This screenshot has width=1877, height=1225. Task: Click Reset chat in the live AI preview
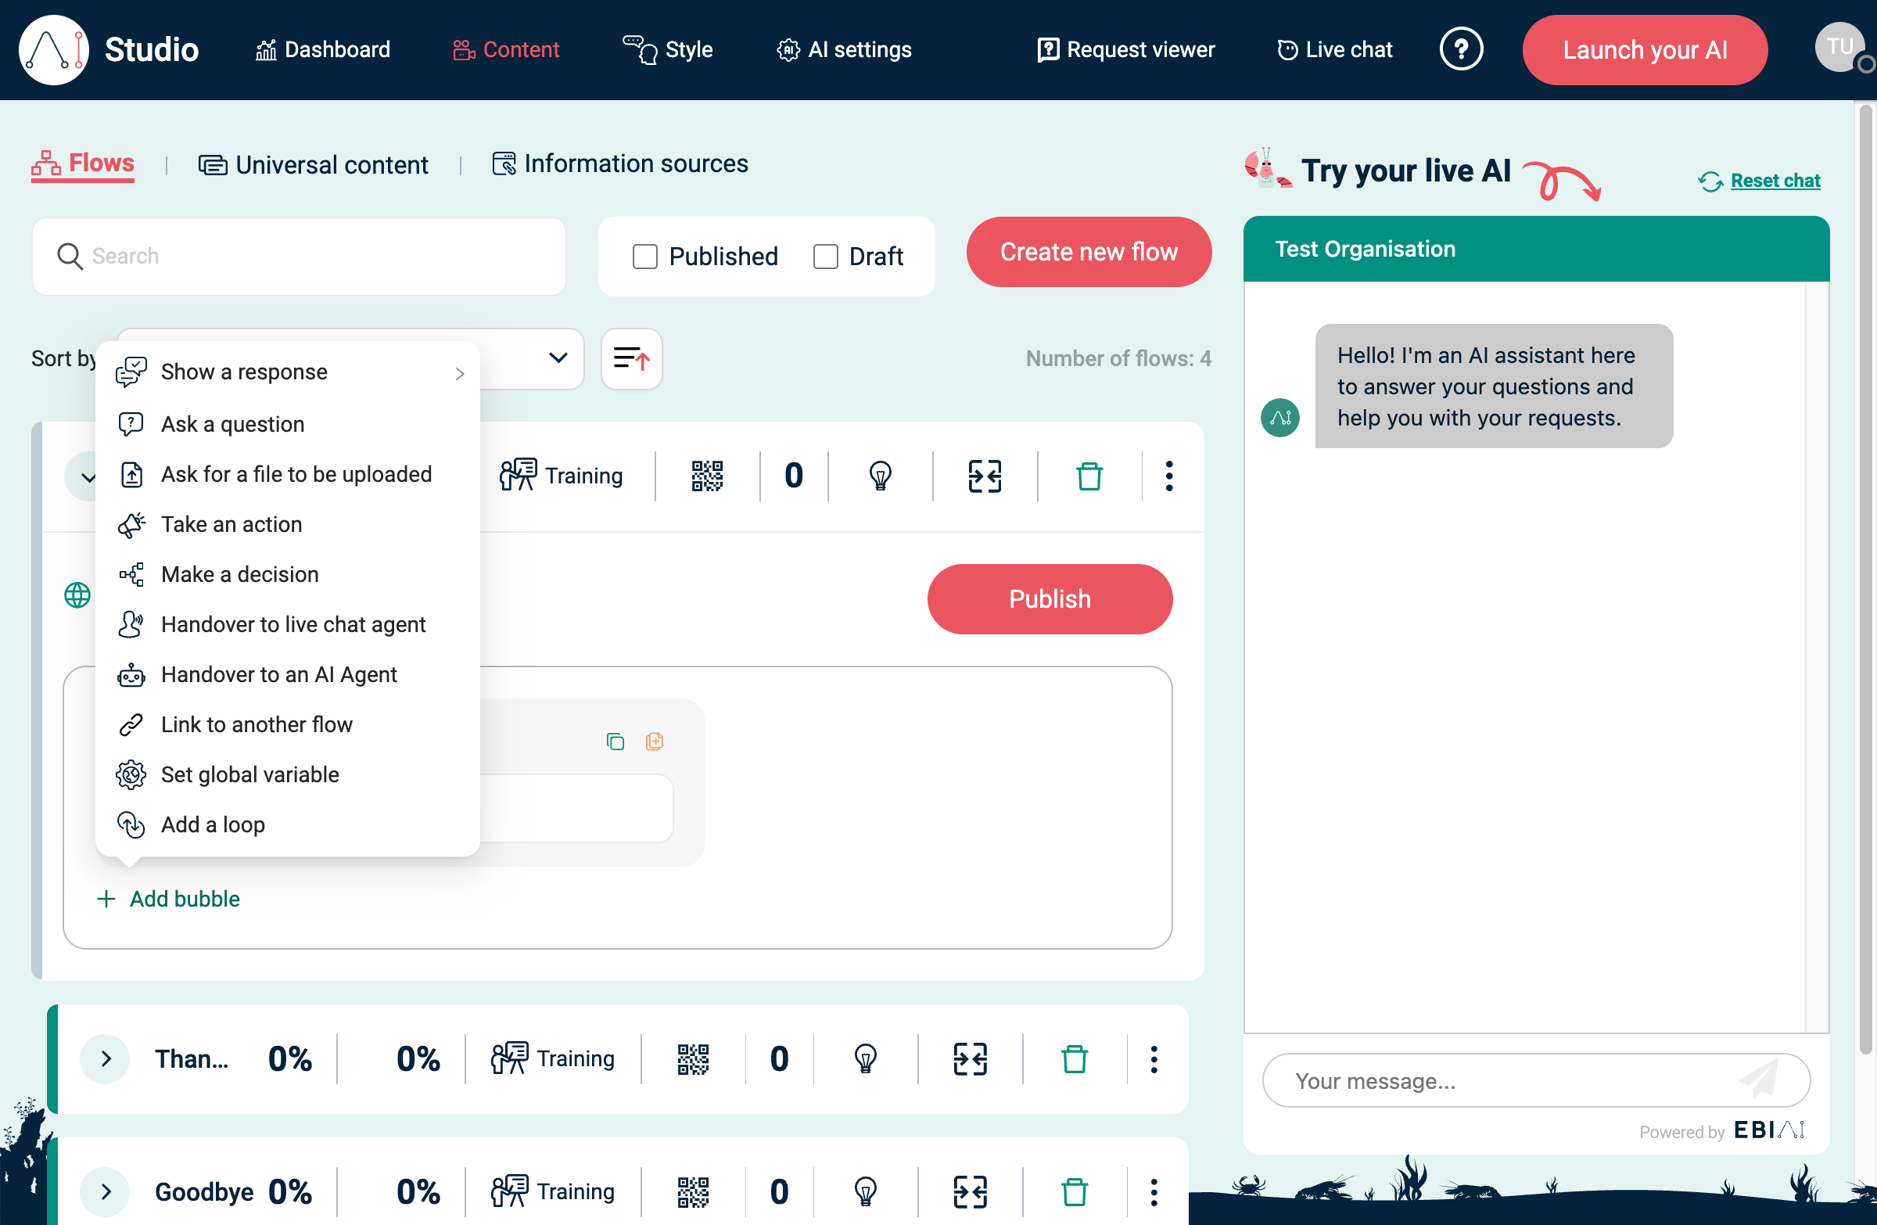pyautogui.click(x=1774, y=180)
